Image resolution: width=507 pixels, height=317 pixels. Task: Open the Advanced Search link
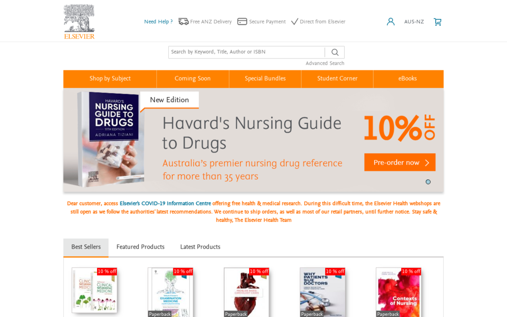coord(325,63)
